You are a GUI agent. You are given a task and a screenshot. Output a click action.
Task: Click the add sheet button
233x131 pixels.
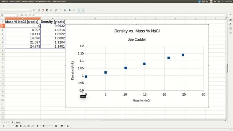[x=12, y=122]
